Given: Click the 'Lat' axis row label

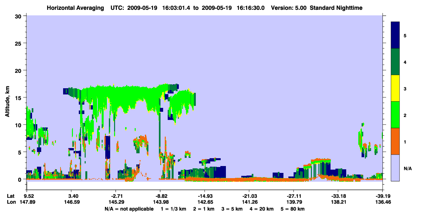Looking at the screenshot, I should (x=11, y=196).
